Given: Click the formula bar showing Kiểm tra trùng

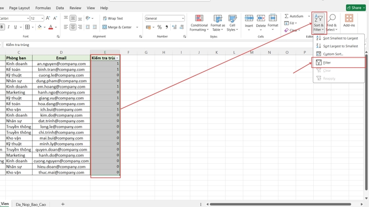Looking at the screenshot, I should tap(184, 45).
